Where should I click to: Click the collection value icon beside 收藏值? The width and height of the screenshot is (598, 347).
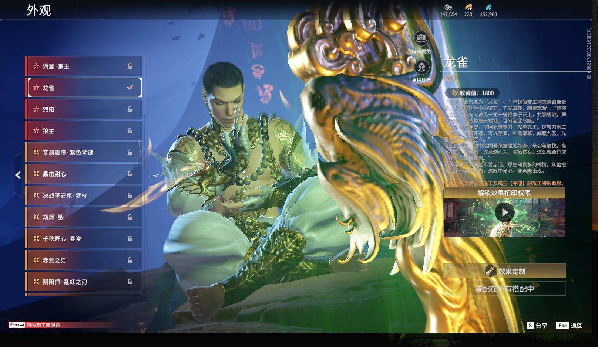click(454, 93)
